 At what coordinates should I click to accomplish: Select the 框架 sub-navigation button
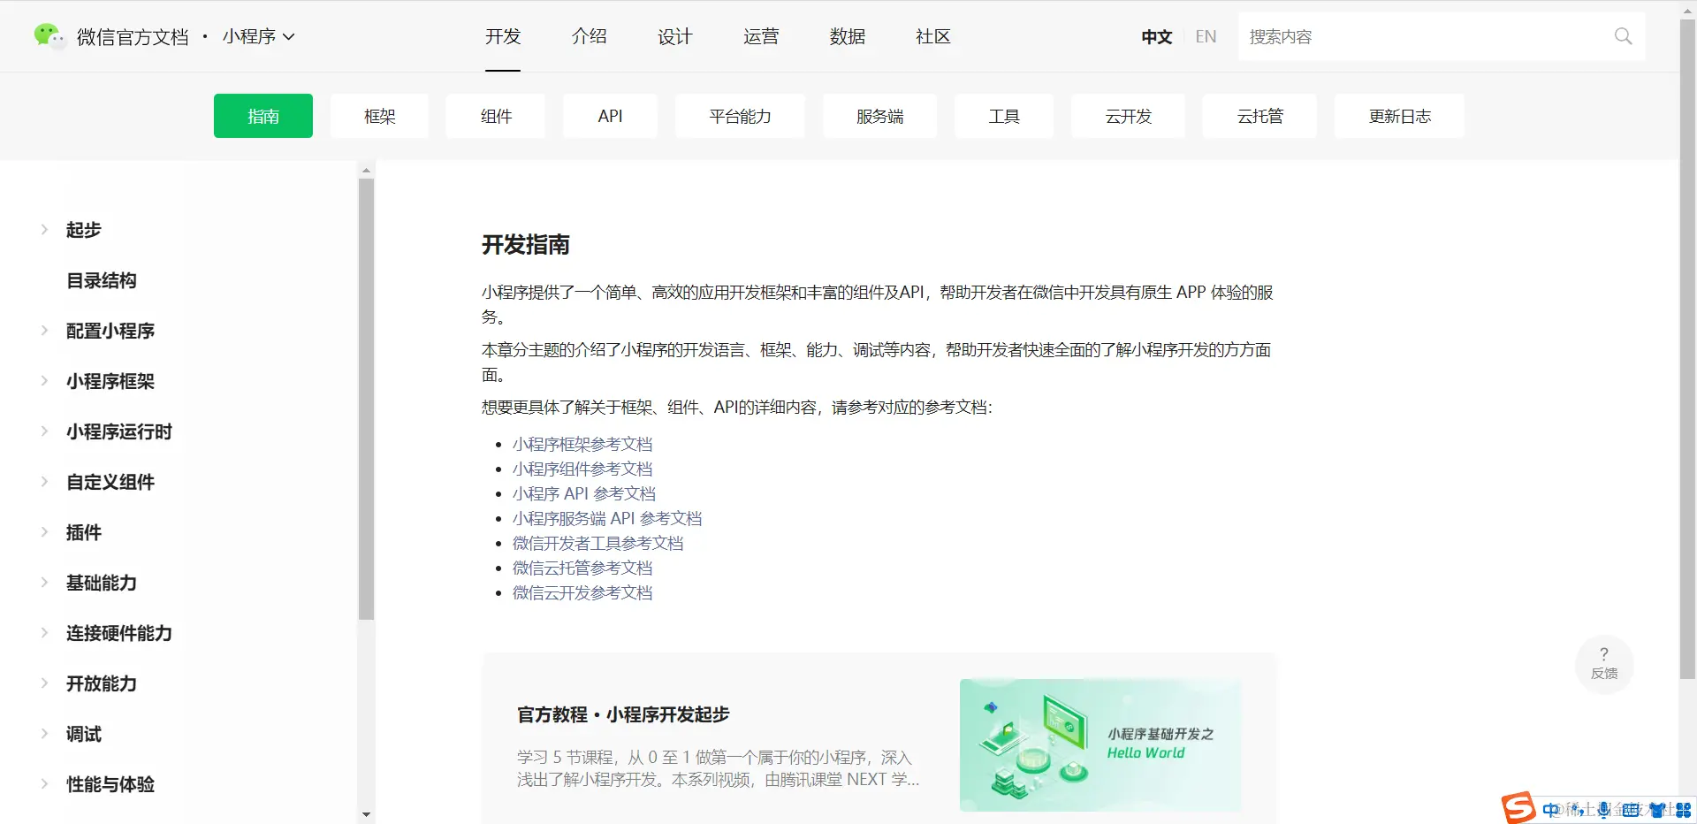(380, 116)
